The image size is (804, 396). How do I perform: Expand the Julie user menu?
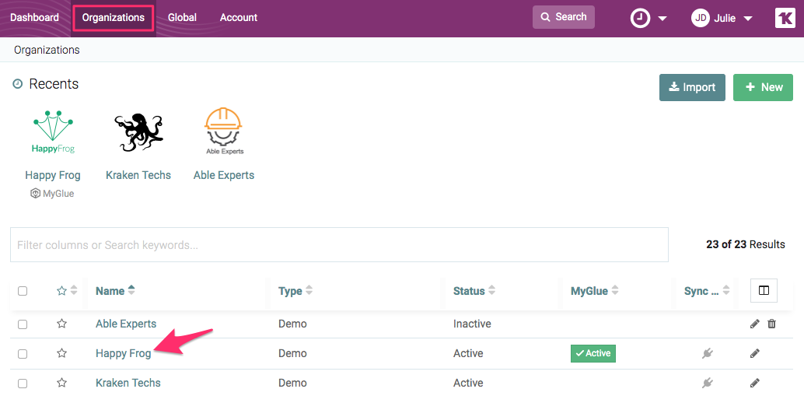pyautogui.click(x=722, y=18)
